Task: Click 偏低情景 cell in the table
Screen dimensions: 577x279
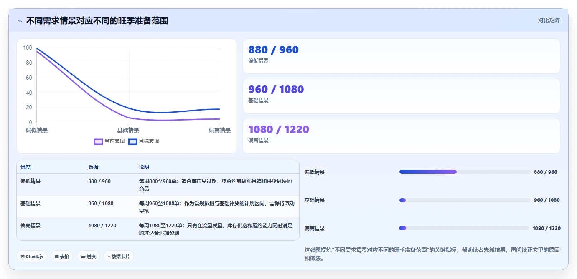Action: pos(31,181)
